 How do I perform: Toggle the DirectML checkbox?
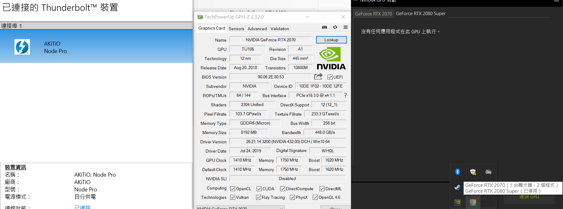coord(322,189)
